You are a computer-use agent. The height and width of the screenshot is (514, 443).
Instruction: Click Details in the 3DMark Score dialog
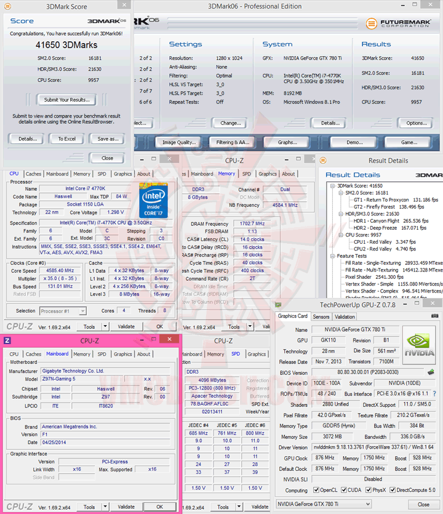28,139
